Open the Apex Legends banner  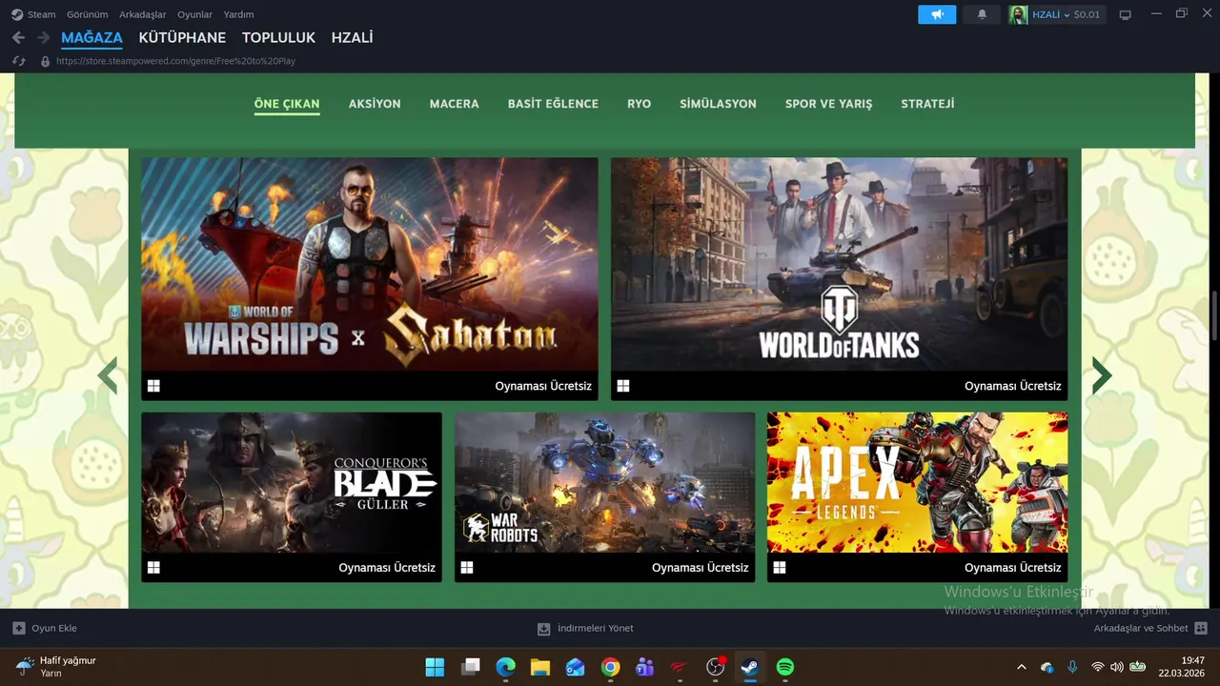[x=917, y=496]
